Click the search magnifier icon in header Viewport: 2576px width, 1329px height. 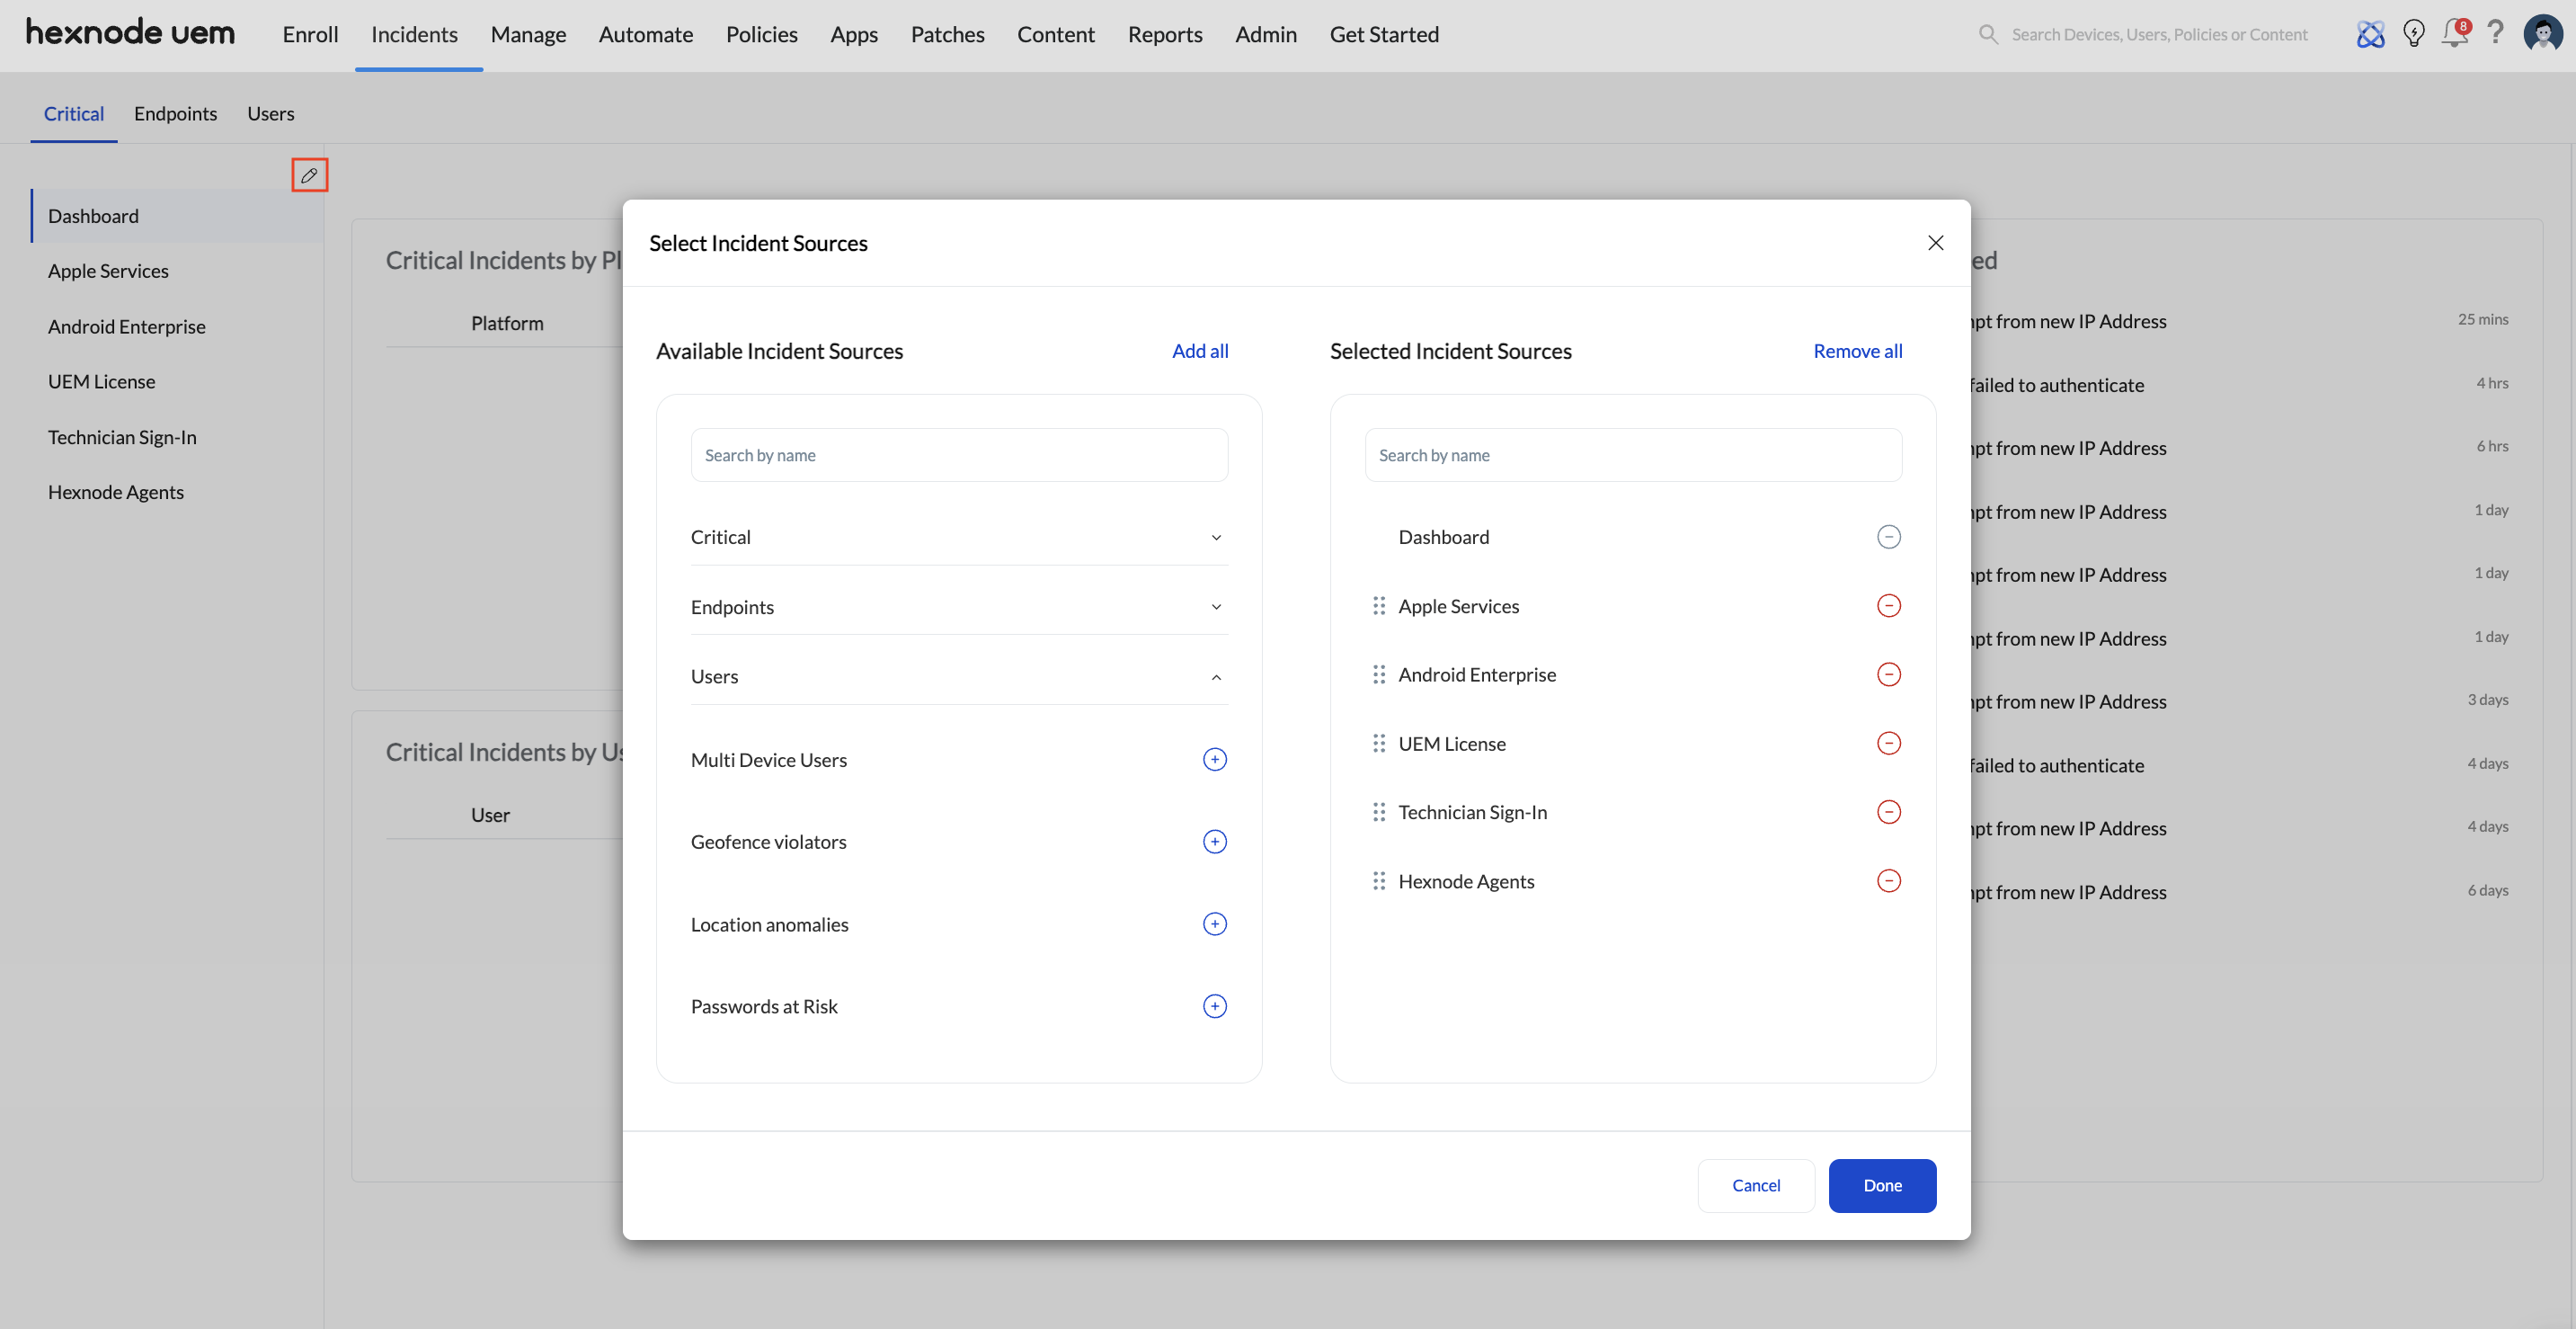click(1988, 34)
